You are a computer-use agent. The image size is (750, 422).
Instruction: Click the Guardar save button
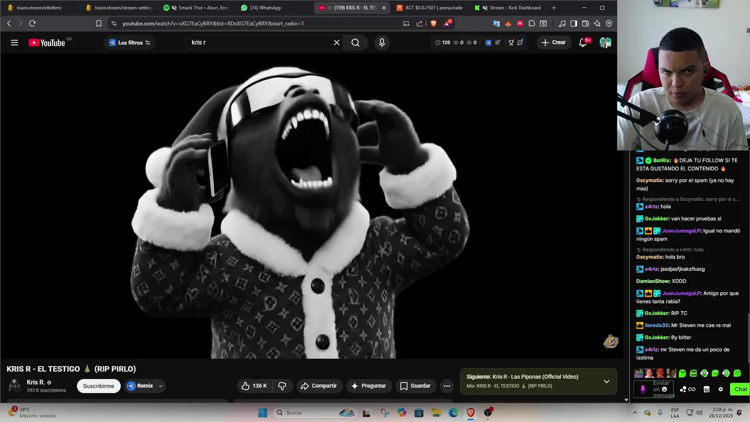(x=415, y=386)
